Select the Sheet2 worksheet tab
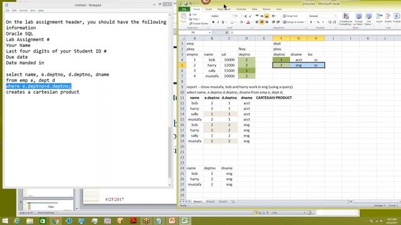Image resolution: width=401 pixels, height=225 pixels. [x=211, y=201]
